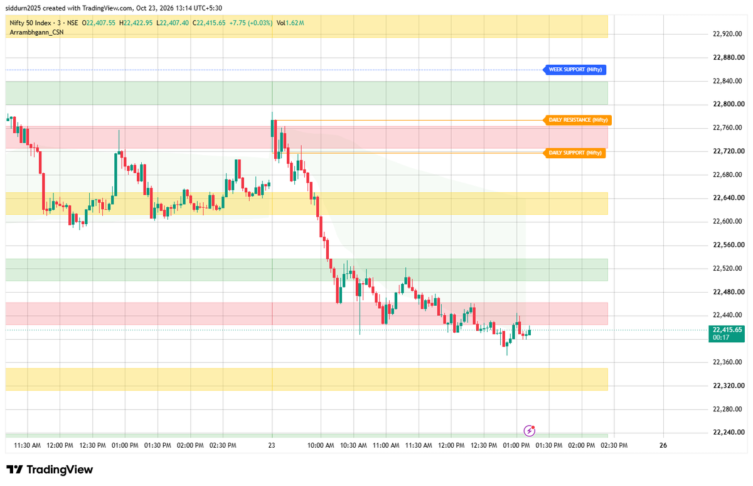This screenshot has width=753, height=486.
Task: Click the change value +7.75 (+0.03%)
Action: (x=251, y=23)
